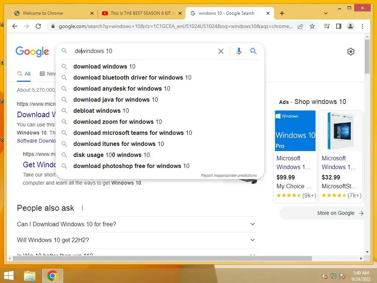Go to the Google logo homepage

[32, 52]
